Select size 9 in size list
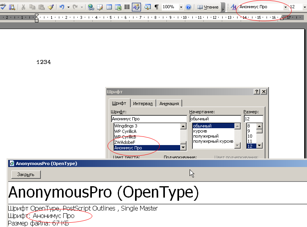 [x=251, y=131]
